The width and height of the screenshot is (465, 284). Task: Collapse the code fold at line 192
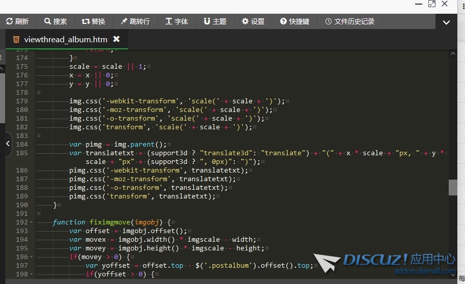(x=32, y=222)
